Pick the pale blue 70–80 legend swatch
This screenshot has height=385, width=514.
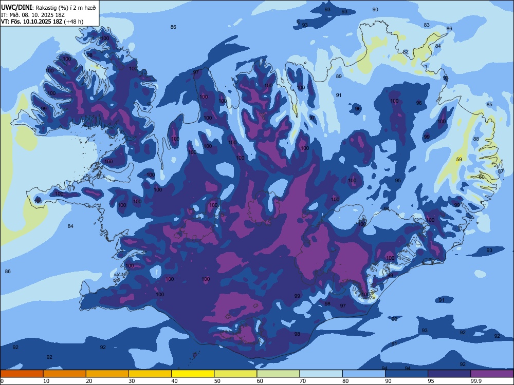tap(321, 374)
